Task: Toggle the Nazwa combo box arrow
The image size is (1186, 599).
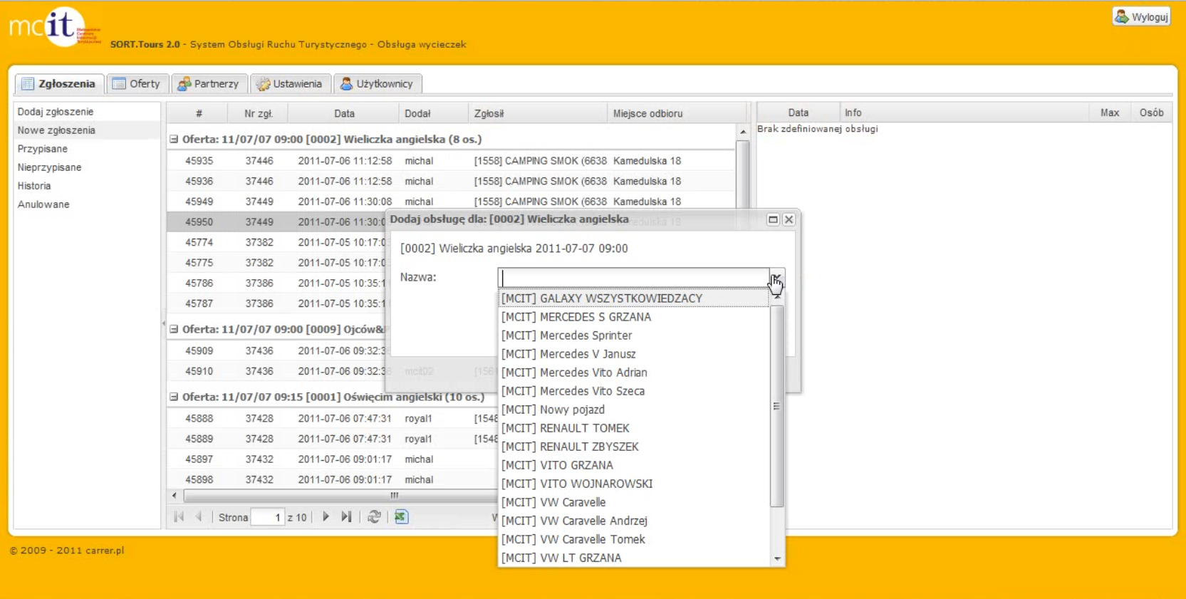Action: pyautogui.click(x=776, y=277)
